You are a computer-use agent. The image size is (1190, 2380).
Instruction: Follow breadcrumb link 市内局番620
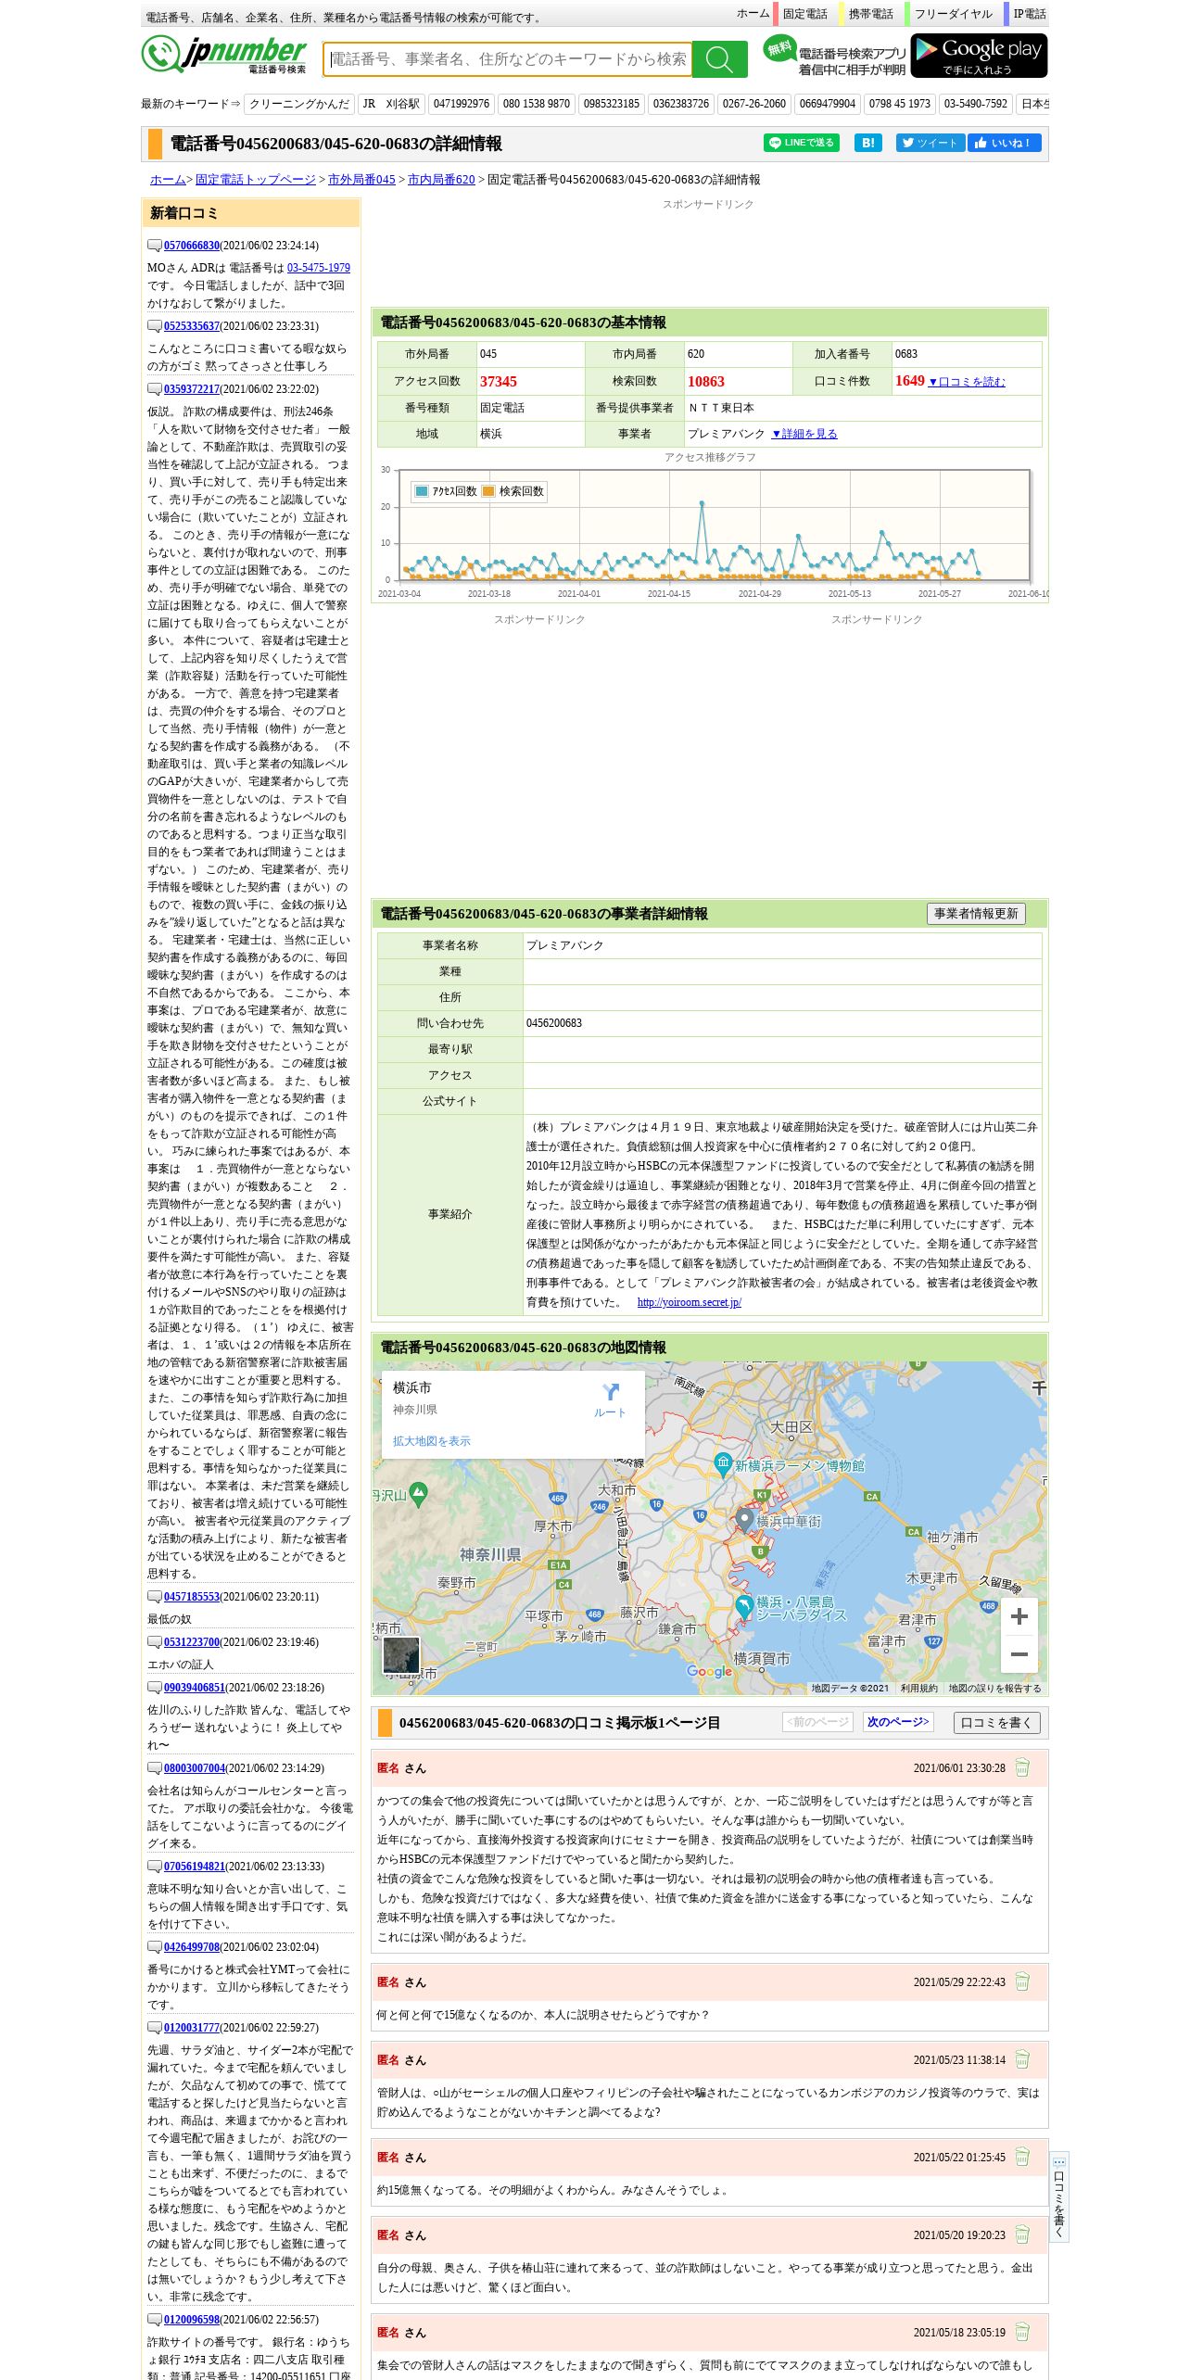(x=441, y=180)
